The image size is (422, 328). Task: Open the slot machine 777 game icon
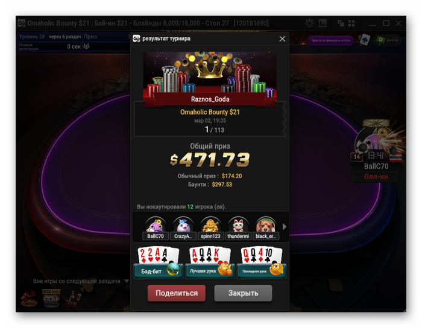pos(51,298)
